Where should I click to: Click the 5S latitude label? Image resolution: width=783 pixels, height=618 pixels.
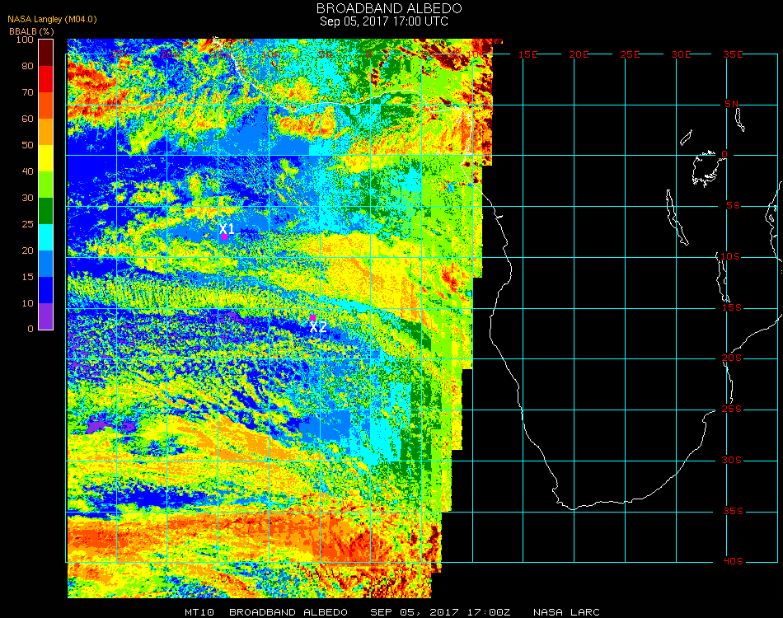[x=733, y=206]
